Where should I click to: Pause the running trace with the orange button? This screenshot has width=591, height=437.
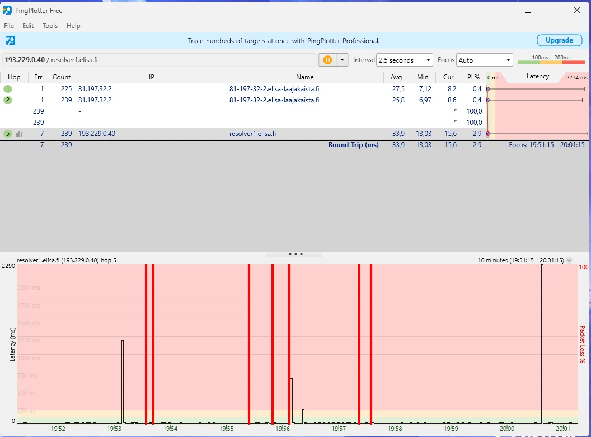tap(327, 60)
